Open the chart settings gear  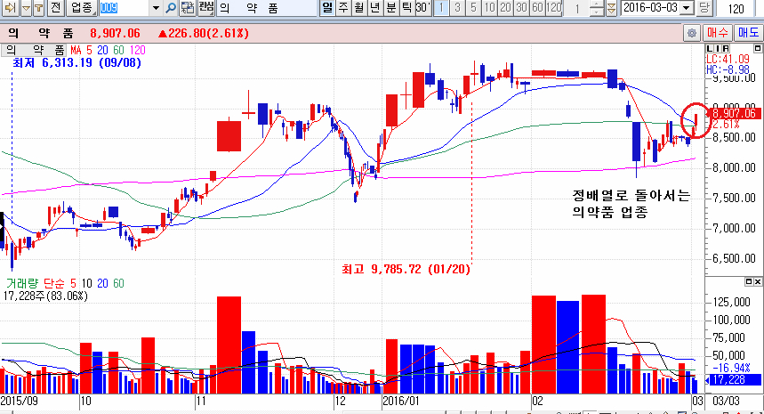(x=691, y=33)
